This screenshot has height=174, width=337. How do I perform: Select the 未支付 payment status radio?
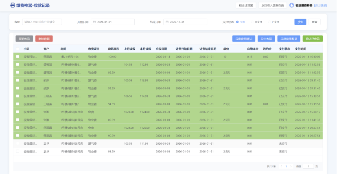[252, 22]
